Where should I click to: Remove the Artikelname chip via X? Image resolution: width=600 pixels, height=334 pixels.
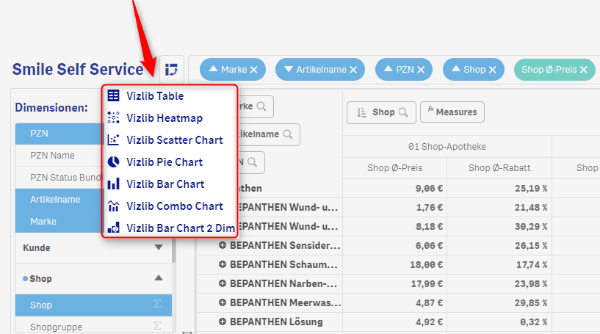(353, 70)
